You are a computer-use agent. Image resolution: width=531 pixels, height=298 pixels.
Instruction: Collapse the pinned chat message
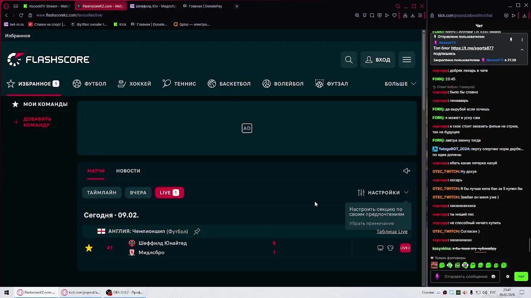pyautogui.click(x=522, y=50)
